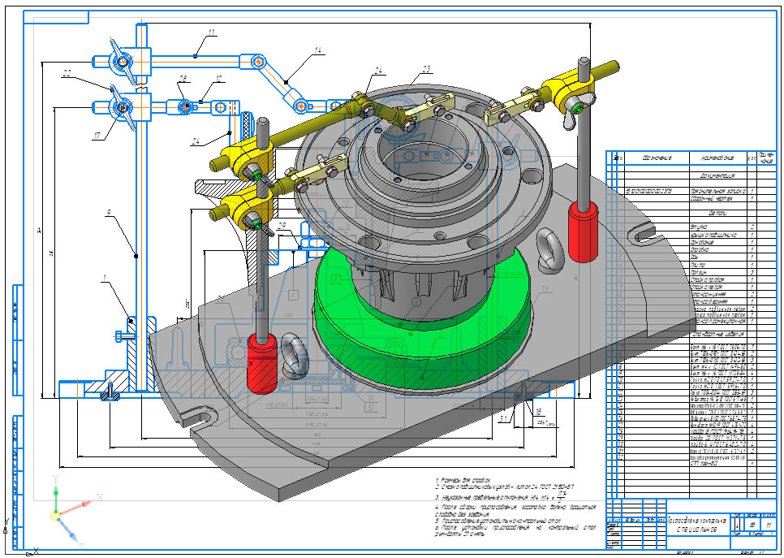Click position balloon number 11
The width and height of the screenshot is (784, 558).
coord(212,32)
